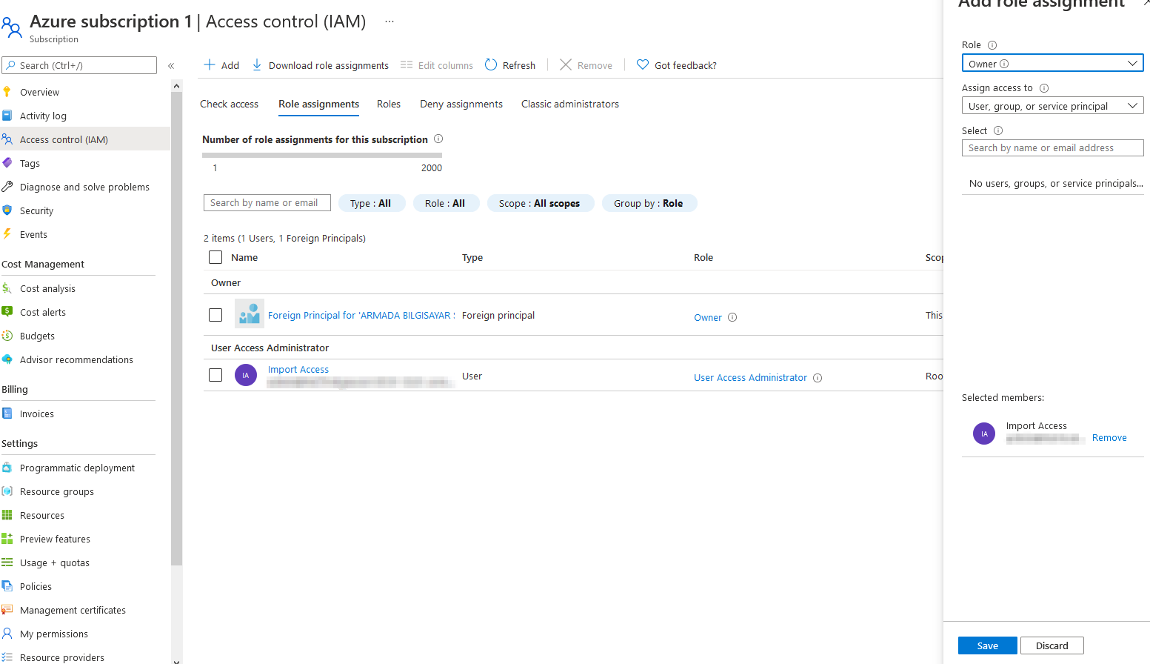Click the Activity log icon
1150x664 pixels.
[7, 116]
